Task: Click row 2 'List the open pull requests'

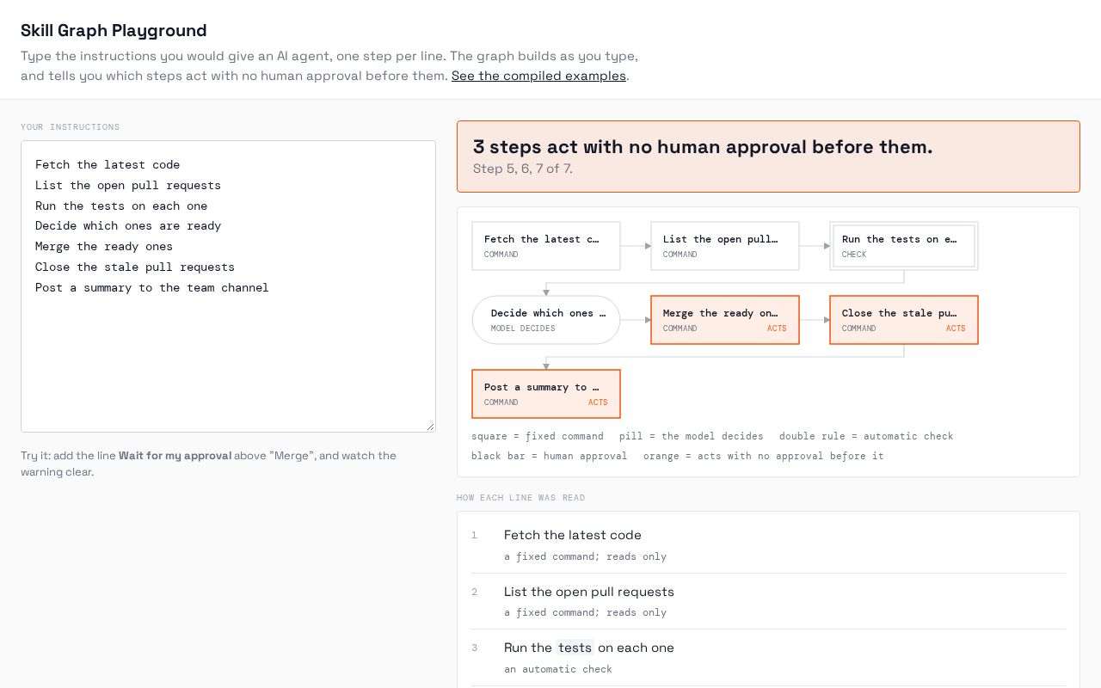Action: coord(768,601)
